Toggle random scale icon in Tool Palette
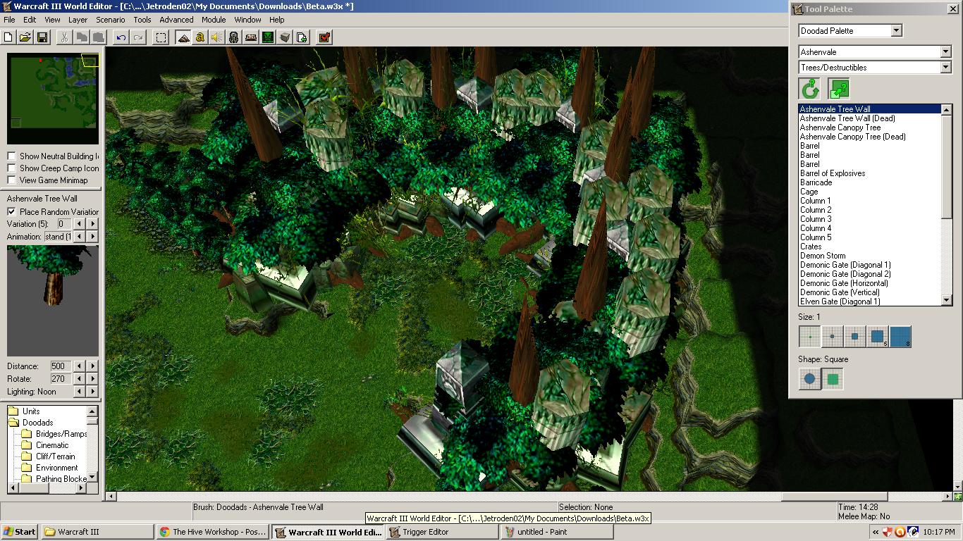Screen dimensions: 963x541 839,89
